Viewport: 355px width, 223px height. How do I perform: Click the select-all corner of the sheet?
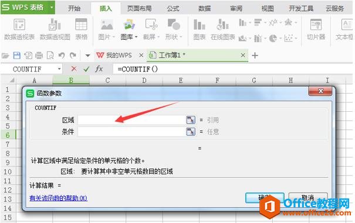(x=8, y=80)
